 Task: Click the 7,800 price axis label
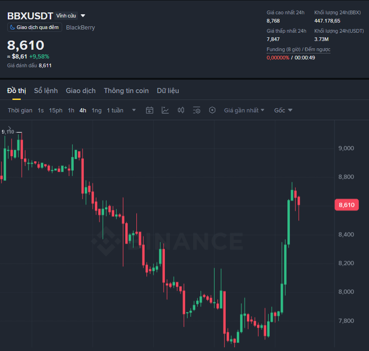click(x=346, y=321)
